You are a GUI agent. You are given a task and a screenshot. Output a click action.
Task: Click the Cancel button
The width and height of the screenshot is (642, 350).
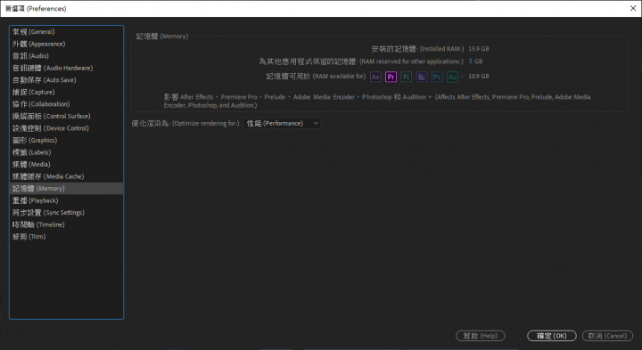pos(607,336)
